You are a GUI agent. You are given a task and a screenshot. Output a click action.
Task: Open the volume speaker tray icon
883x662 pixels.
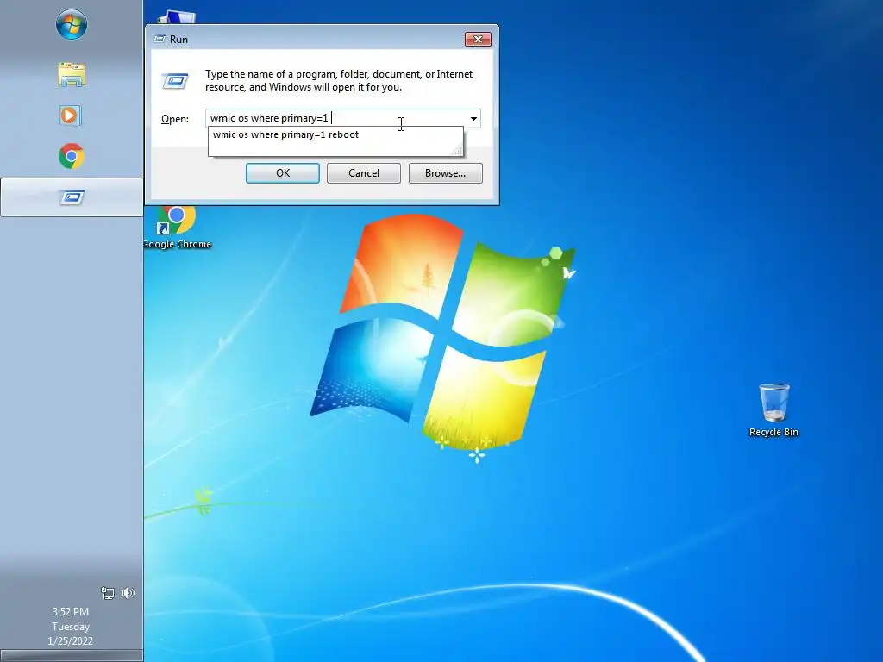click(128, 593)
